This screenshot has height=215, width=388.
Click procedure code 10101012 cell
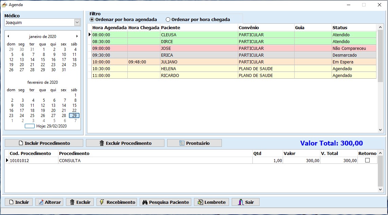click(x=33, y=160)
